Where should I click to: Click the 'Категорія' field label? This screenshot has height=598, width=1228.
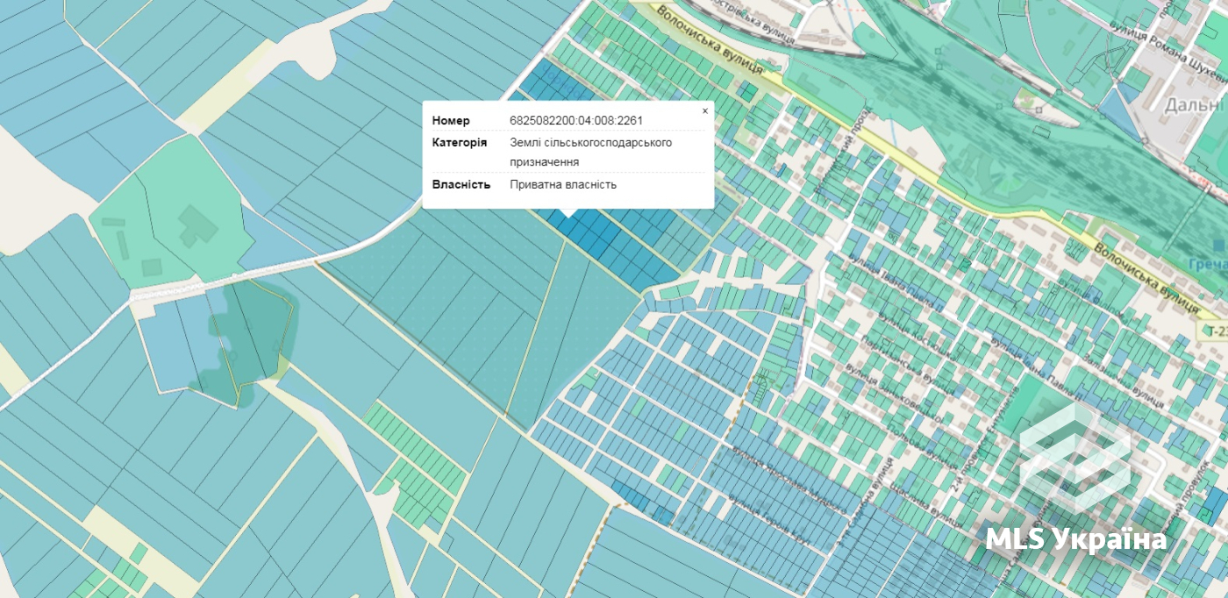point(460,142)
